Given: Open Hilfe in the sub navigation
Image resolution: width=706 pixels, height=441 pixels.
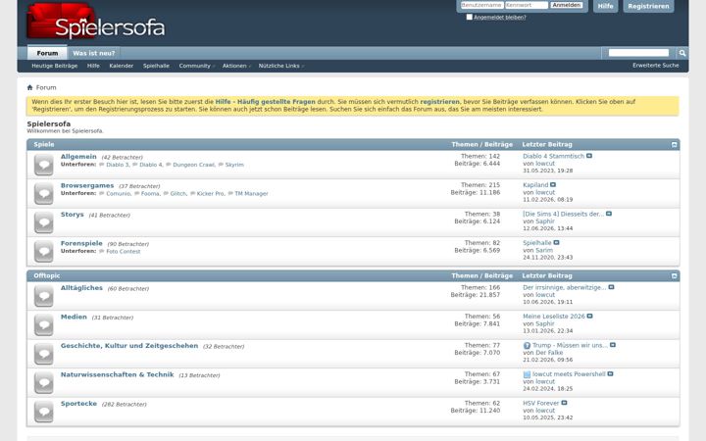Looking at the screenshot, I should [x=93, y=66].
